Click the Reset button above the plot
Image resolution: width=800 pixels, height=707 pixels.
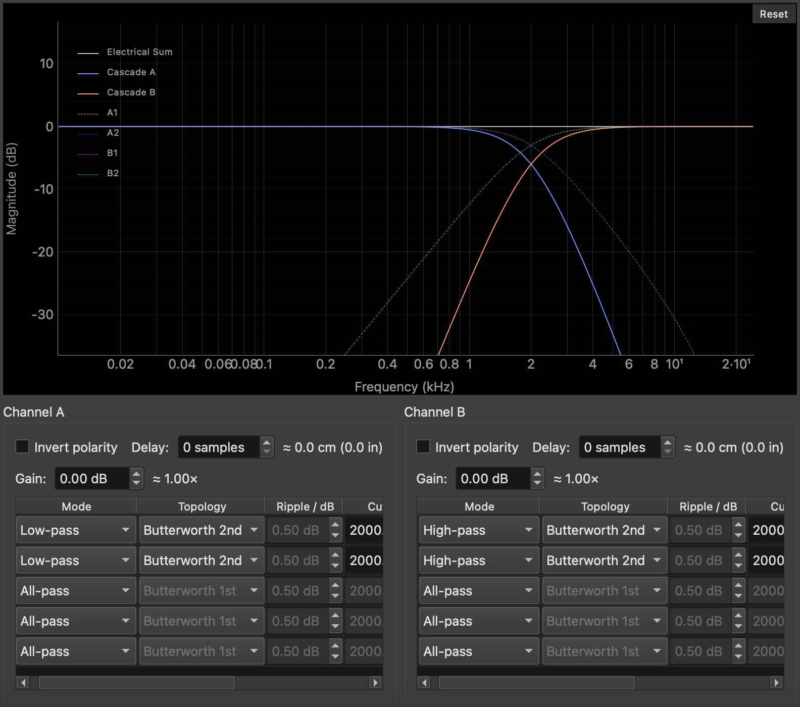tap(773, 14)
